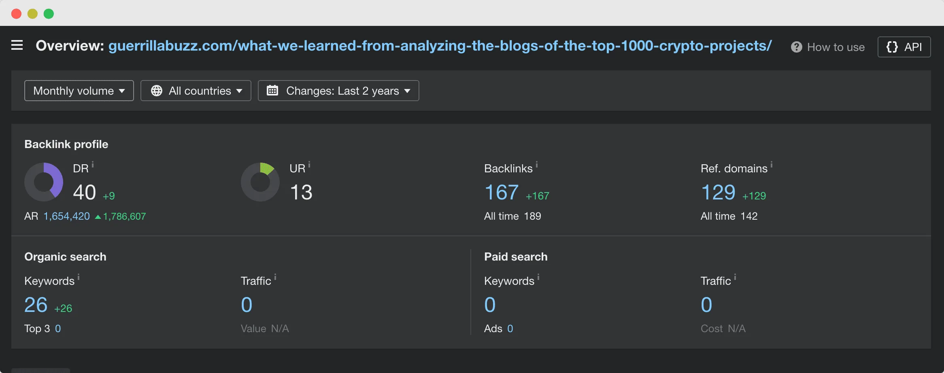Open the guerrillabuzz.com URL link
This screenshot has width=944, height=373.
click(440, 46)
